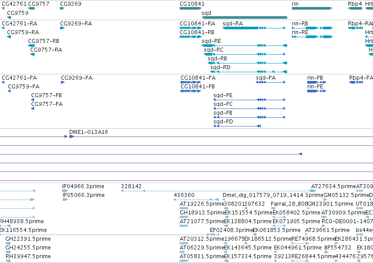Select the 436360 EST label
373x263 pixels.
click(x=184, y=195)
